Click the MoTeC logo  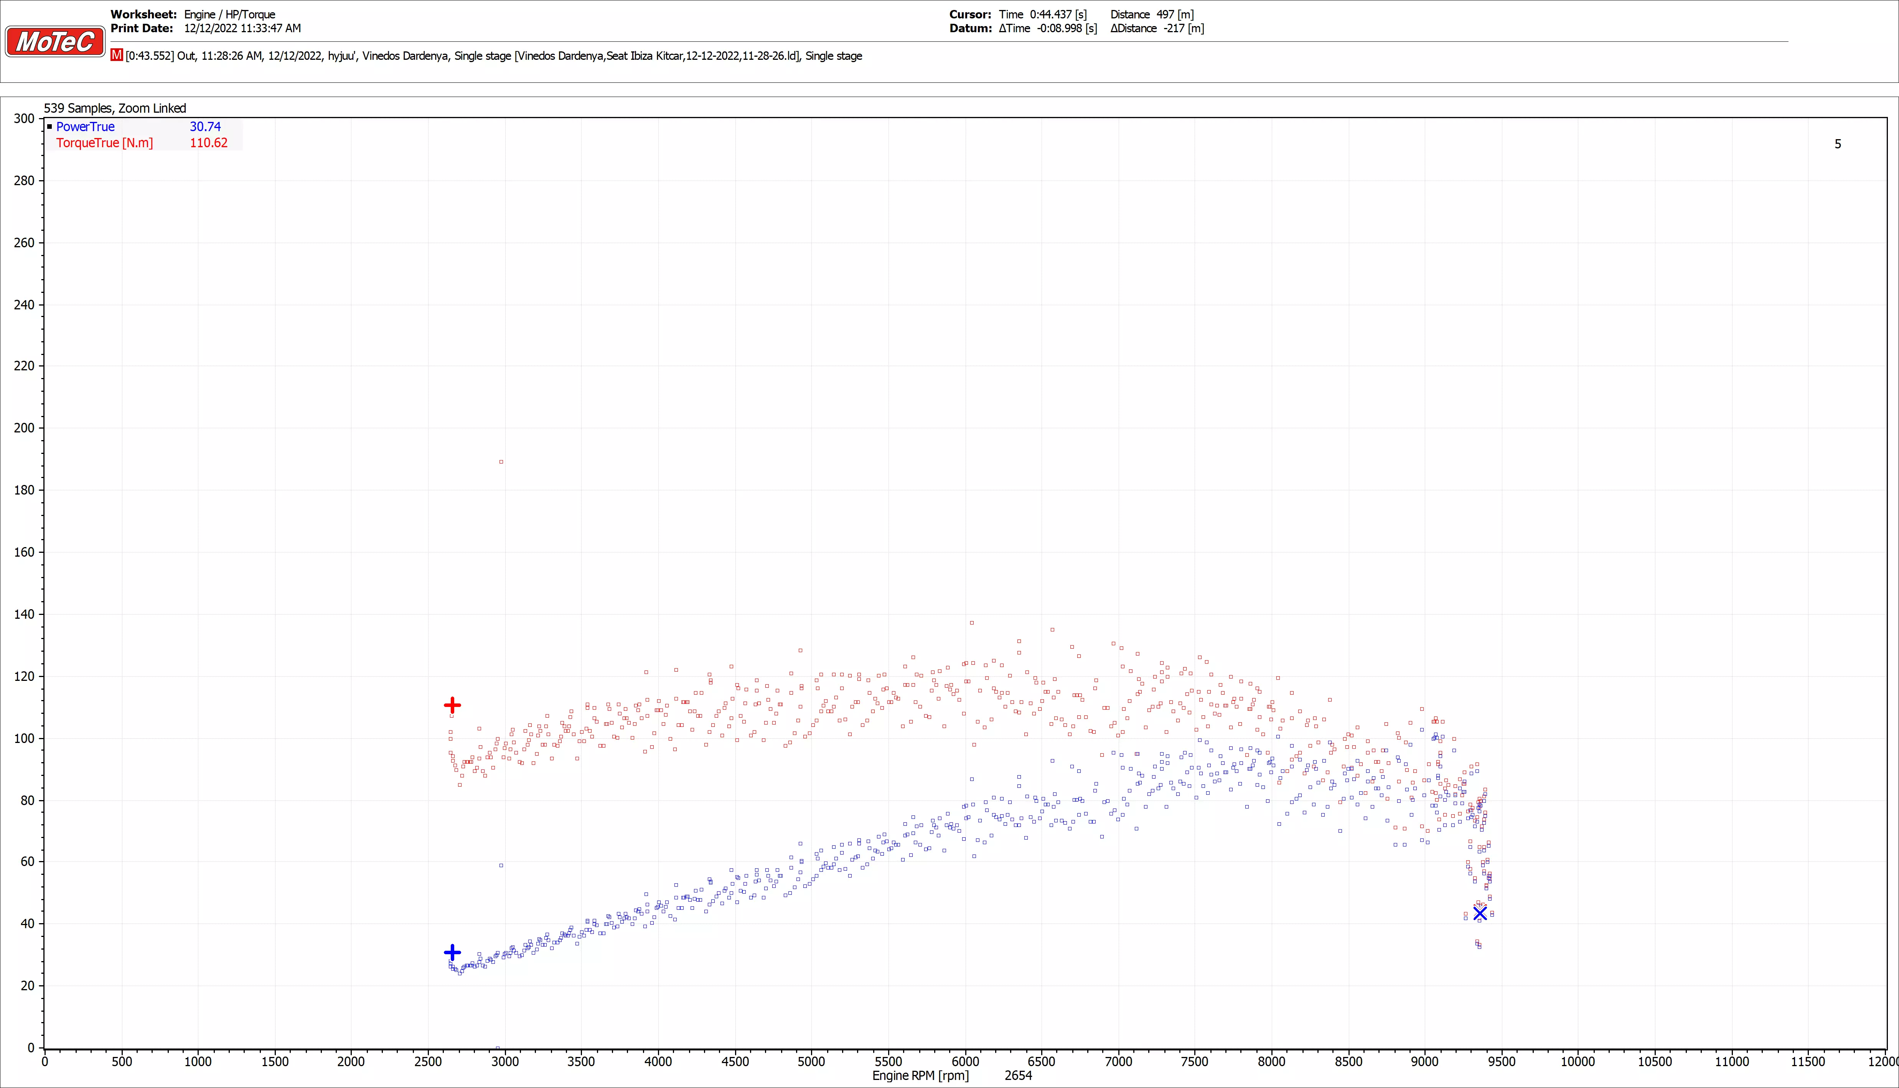pos(54,42)
